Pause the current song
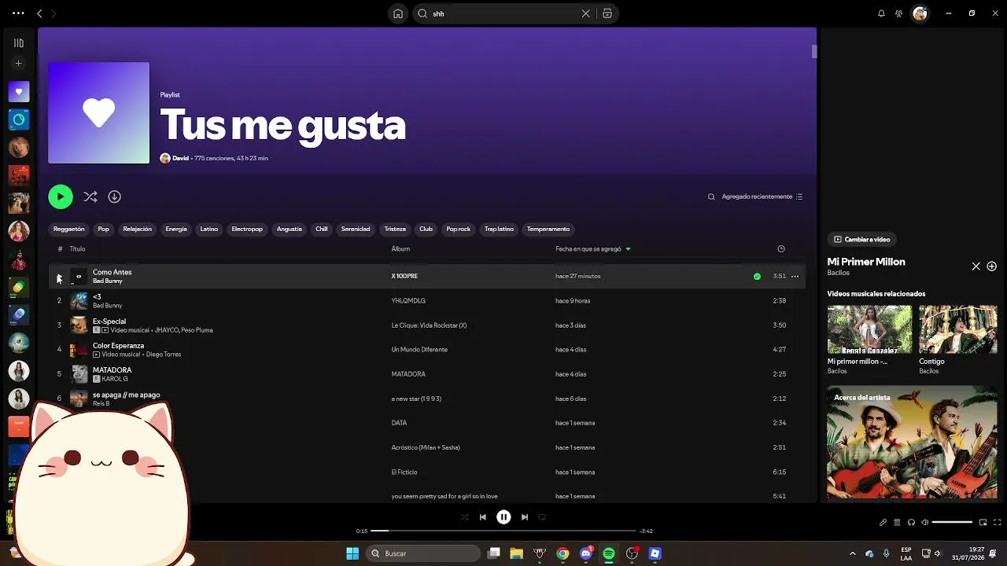 click(503, 517)
